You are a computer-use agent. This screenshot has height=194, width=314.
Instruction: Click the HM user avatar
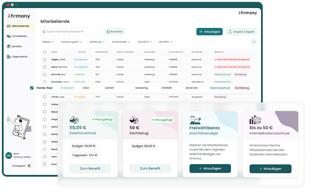pyautogui.click(x=9, y=156)
